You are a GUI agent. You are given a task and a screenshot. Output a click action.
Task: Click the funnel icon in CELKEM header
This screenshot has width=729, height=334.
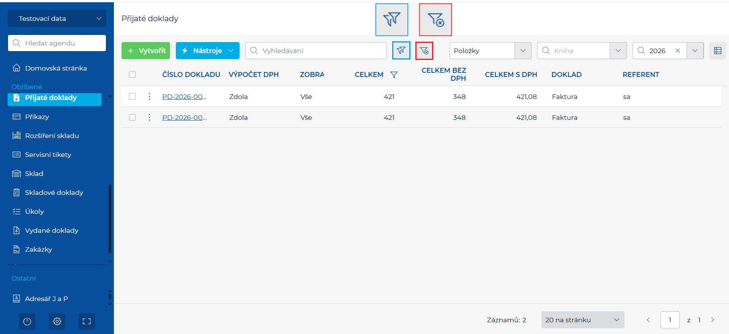(x=394, y=75)
